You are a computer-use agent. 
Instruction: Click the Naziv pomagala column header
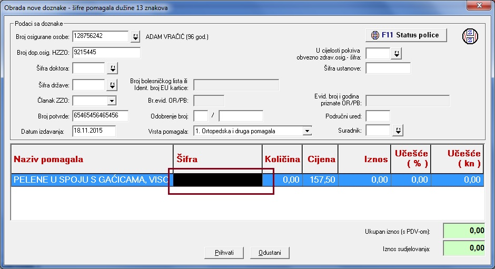[x=92, y=159]
